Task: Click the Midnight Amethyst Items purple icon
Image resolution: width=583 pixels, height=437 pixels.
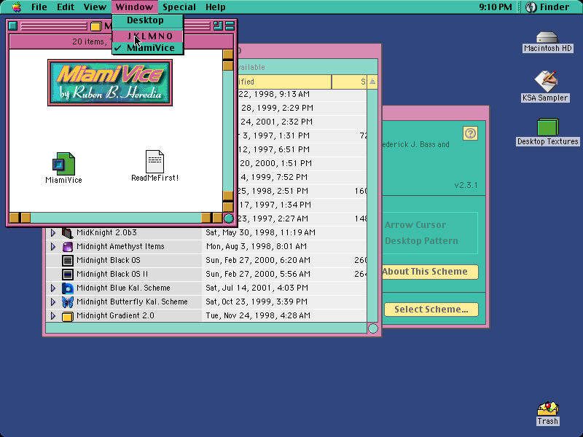Action: click(x=67, y=247)
